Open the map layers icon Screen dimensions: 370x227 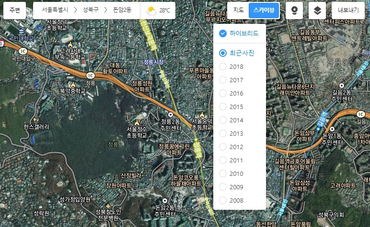pos(317,11)
